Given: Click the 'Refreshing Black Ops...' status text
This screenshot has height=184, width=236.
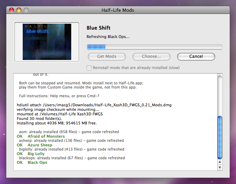Looking at the screenshot, I should [x=108, y=37].
